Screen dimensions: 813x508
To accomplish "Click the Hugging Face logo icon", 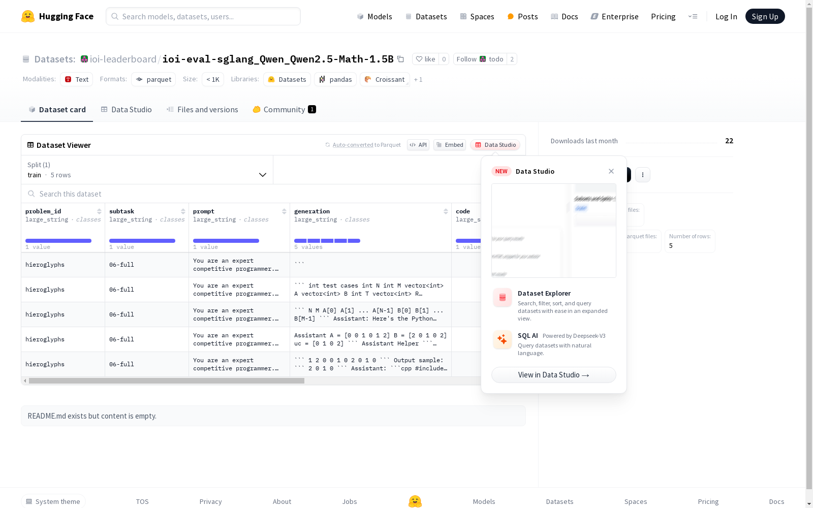I will pos(28,16).
